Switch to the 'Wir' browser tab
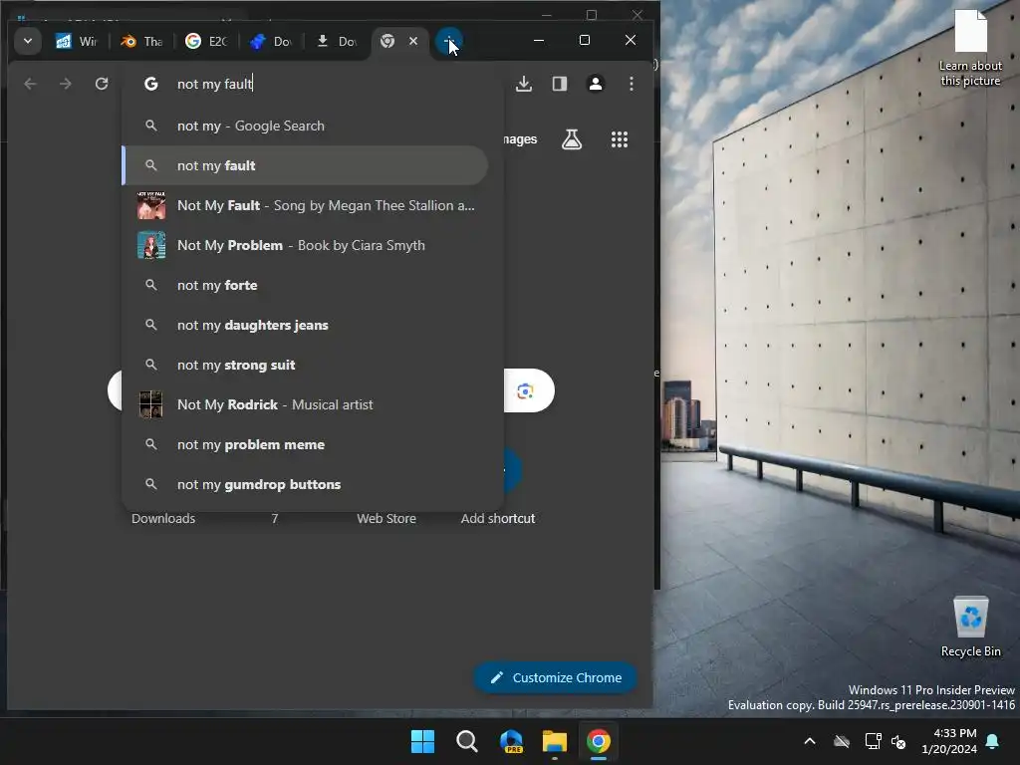 76,42
